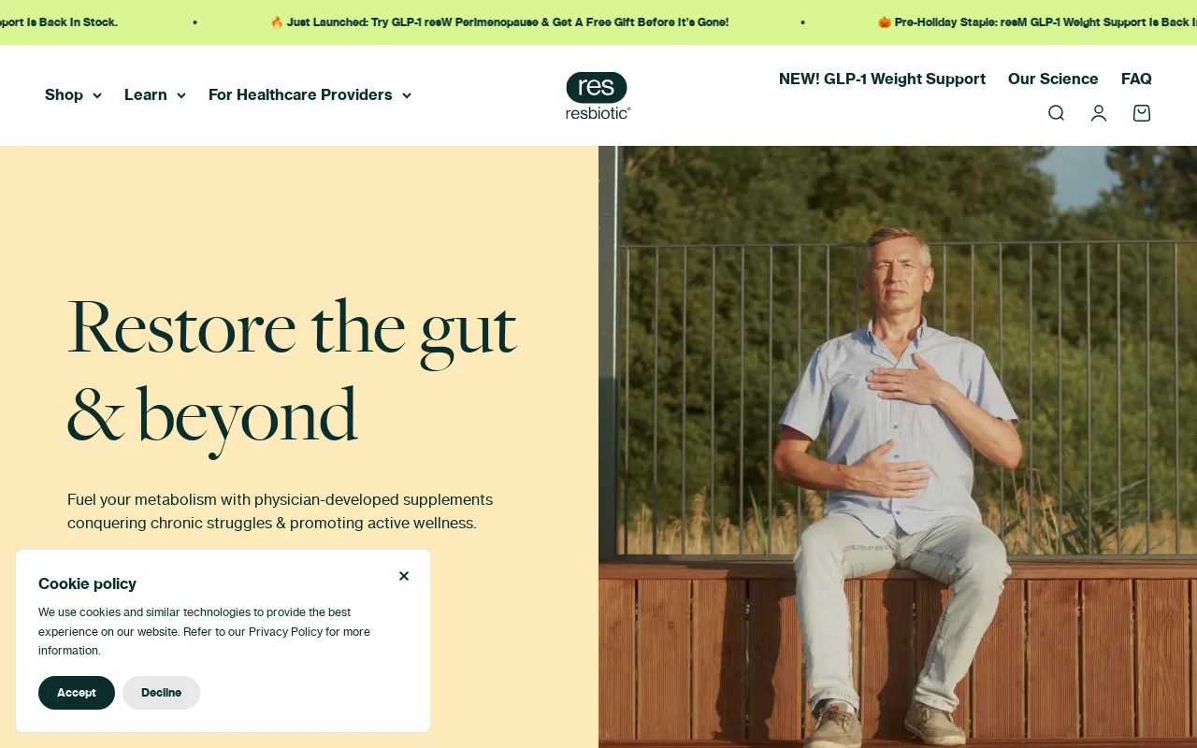This screenshot has height=748, width=1197.
Task: Click the man meditating hero video
Action: 898,447
